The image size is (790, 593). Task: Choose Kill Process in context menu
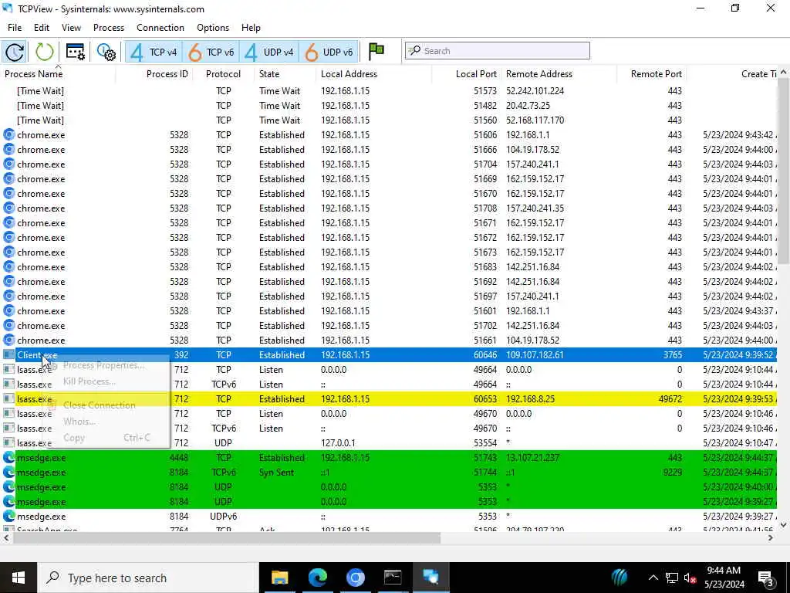[89, 381]
